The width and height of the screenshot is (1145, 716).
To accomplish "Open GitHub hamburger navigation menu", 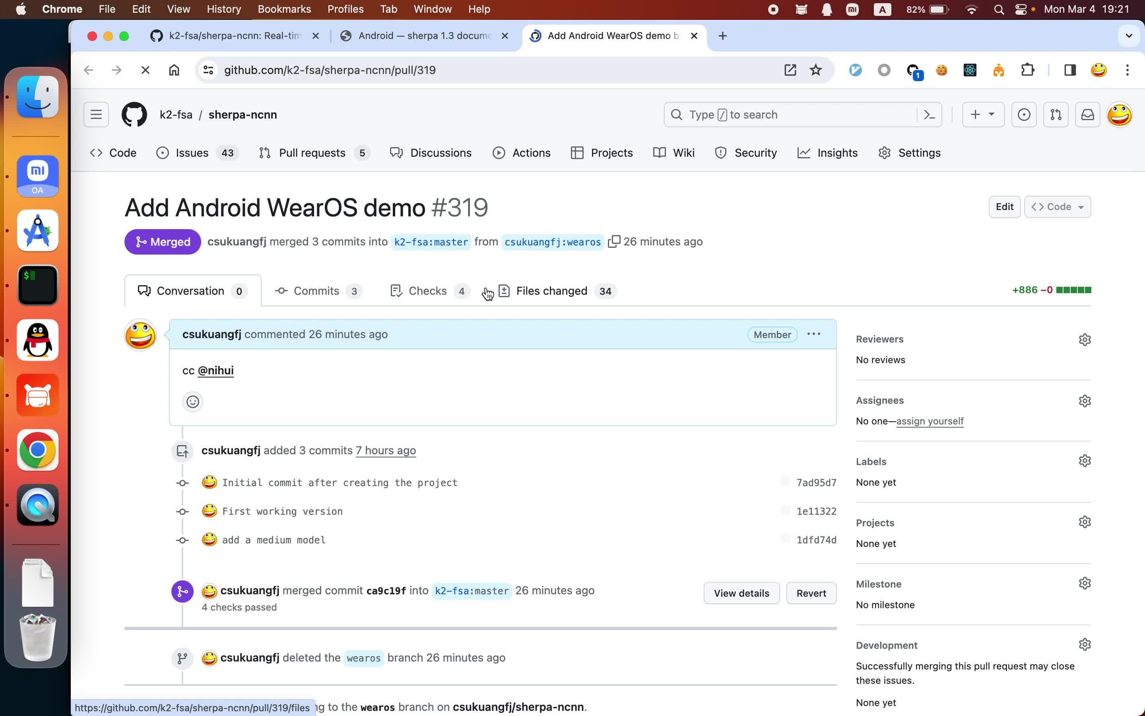I will [x=96, y=115].
